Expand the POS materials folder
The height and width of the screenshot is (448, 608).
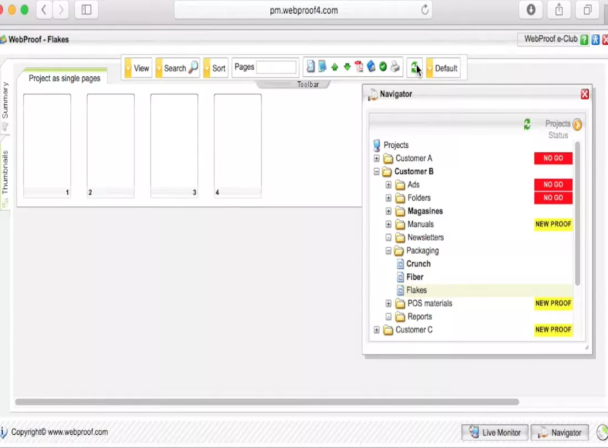point(388,303)
